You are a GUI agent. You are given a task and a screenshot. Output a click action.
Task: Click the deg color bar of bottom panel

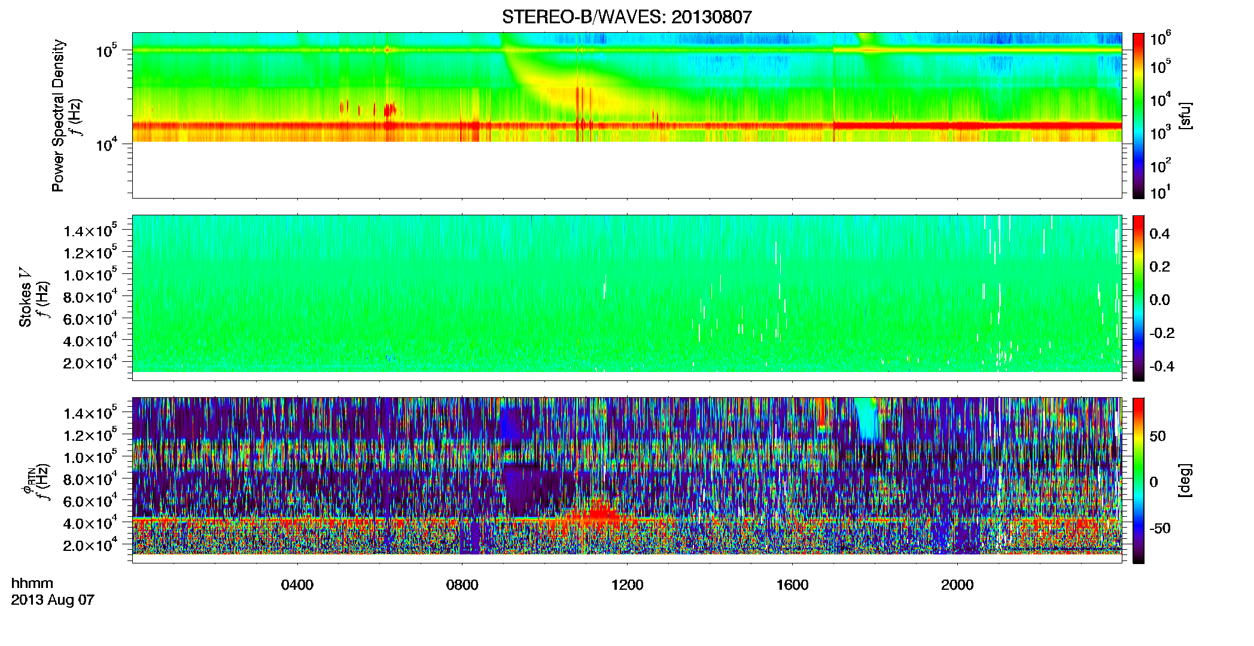(1139, 480)
